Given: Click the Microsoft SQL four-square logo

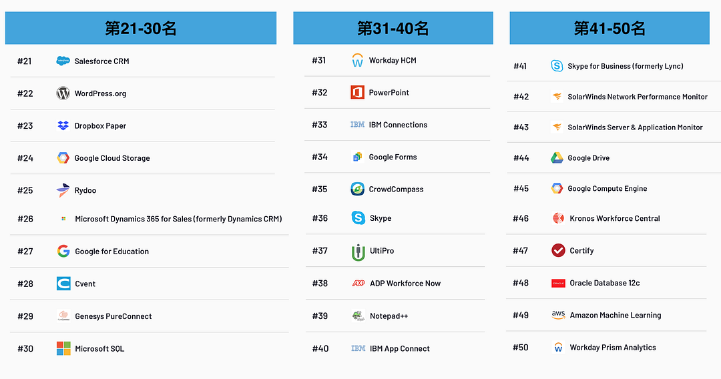Looking at the screenshot, I should [x=63, y=348].
